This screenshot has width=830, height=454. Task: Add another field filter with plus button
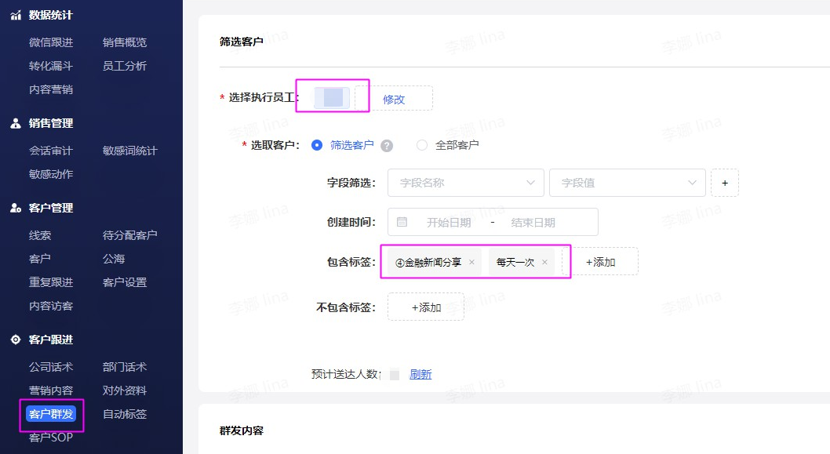725,183
